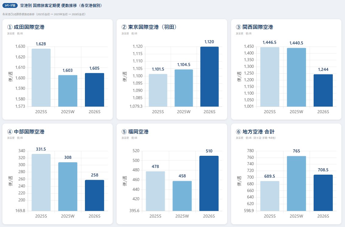
Task: Click the 1,350 y-axis tick in Kansai chart
Action: point(249,60)
